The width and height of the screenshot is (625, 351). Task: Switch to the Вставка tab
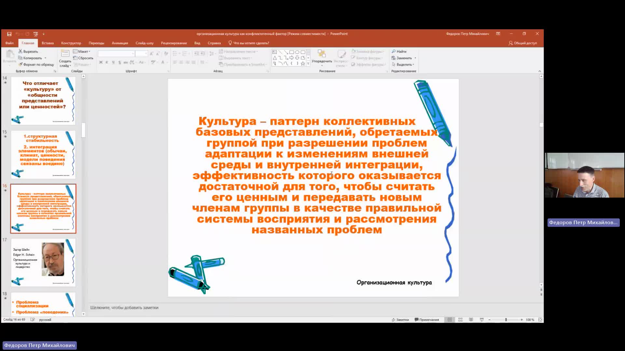click(48, 43)
